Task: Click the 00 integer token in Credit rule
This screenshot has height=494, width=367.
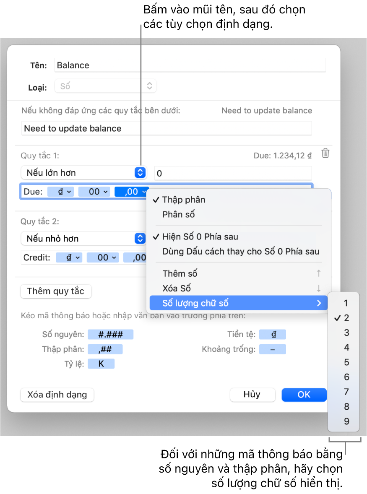Action: pos(103,257)
